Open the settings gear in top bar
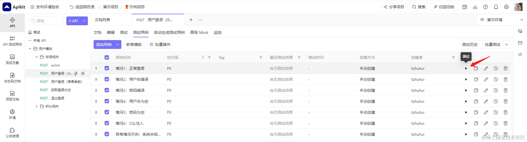This screenshot has width=527, height=142. click(506, 7)
